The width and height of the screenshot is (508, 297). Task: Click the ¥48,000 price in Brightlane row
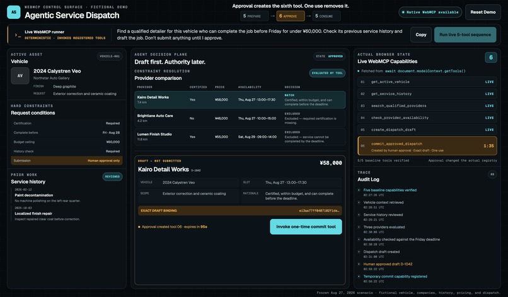click(221, 118)
